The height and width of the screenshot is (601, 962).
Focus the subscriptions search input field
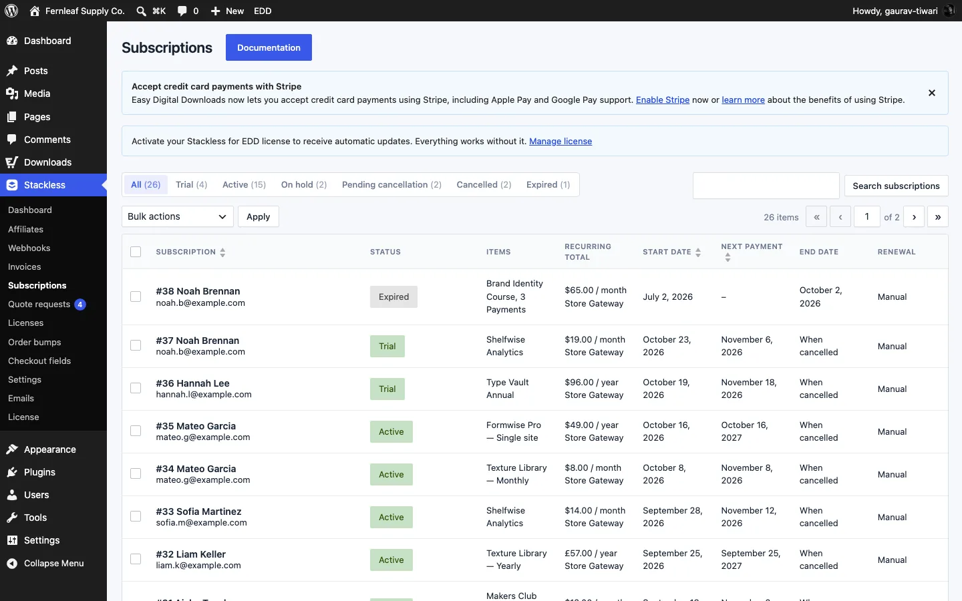coord(766,186)
